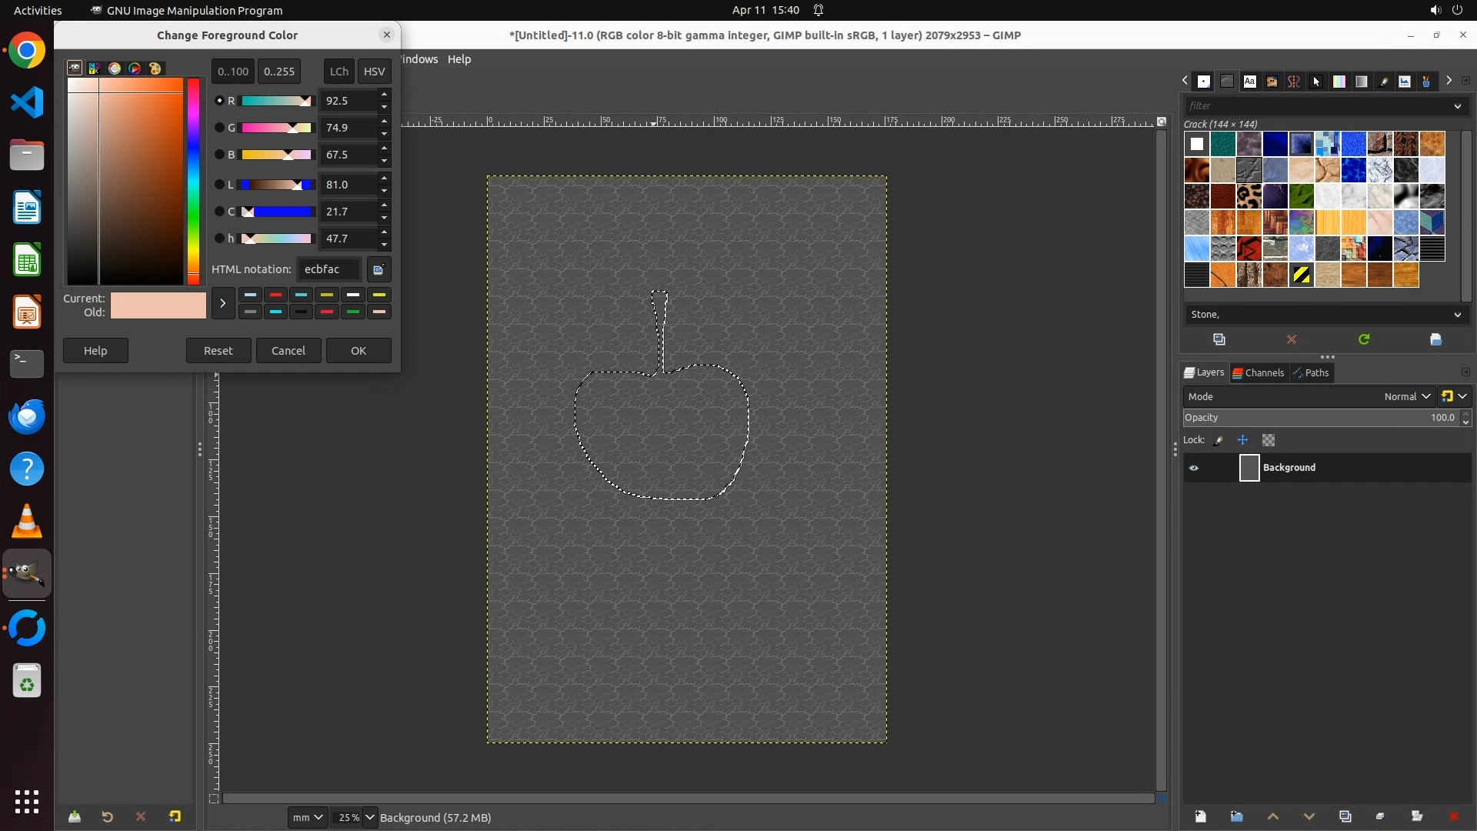1477x831 pixels.
Task: Open the Watercolor color selector
Action: [115, 68]
